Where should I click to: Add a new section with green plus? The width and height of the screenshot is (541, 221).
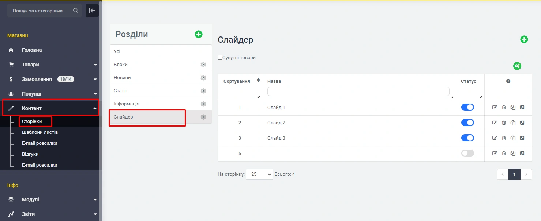click(x=198, y=34)
